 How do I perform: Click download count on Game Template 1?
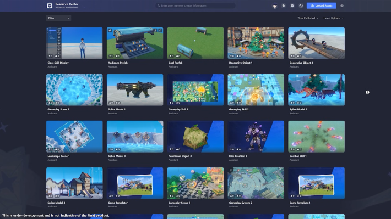coord(111,196)
